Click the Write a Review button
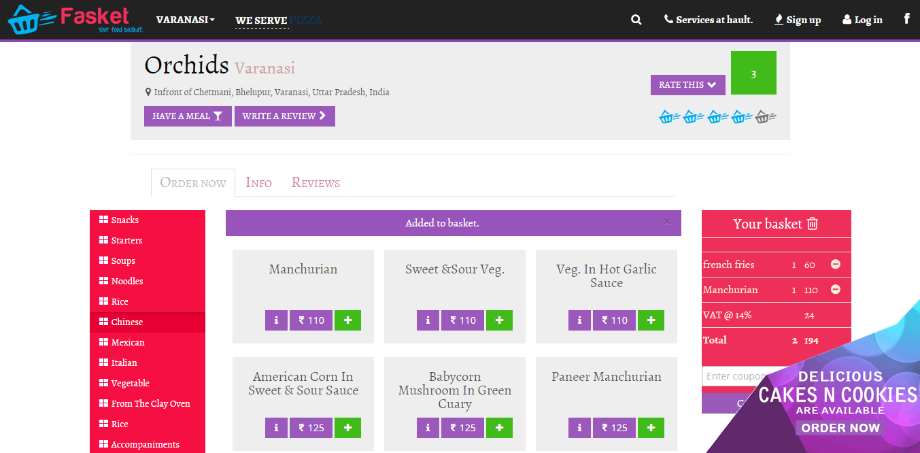Image resolution: width=920 pixels, height=453 pixels. coord(285,116)
